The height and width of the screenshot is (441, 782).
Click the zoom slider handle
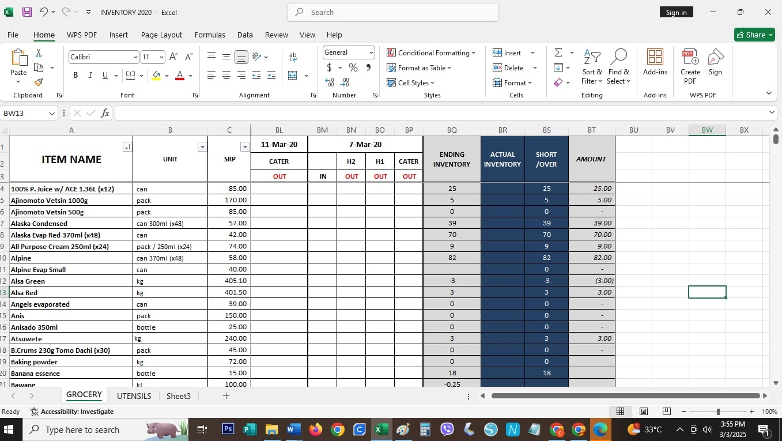[x=718, y=412]
